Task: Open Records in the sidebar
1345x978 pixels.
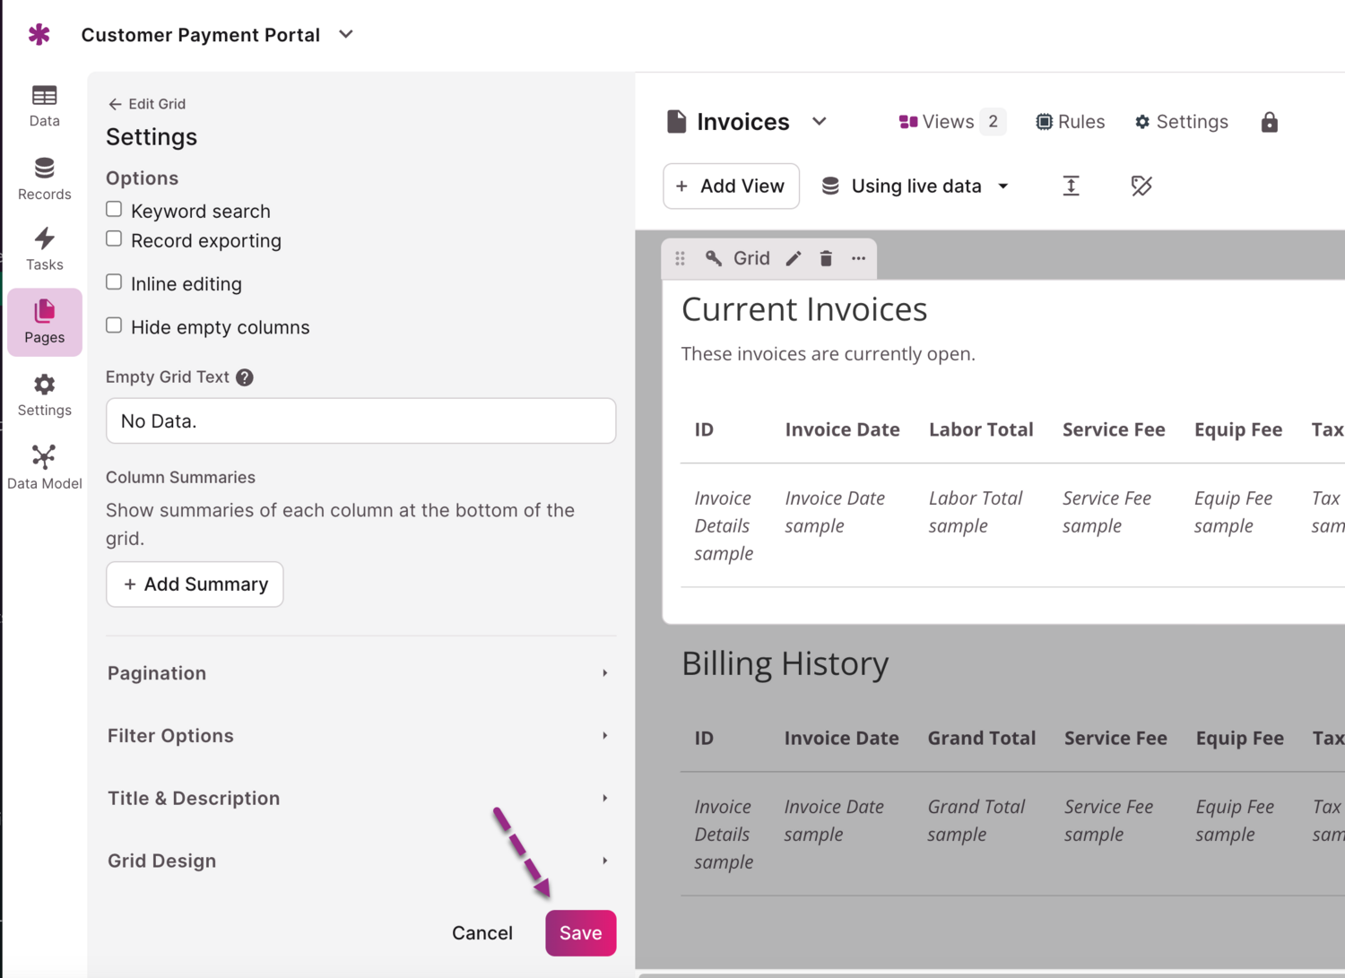Action: (x=44, y=178)
